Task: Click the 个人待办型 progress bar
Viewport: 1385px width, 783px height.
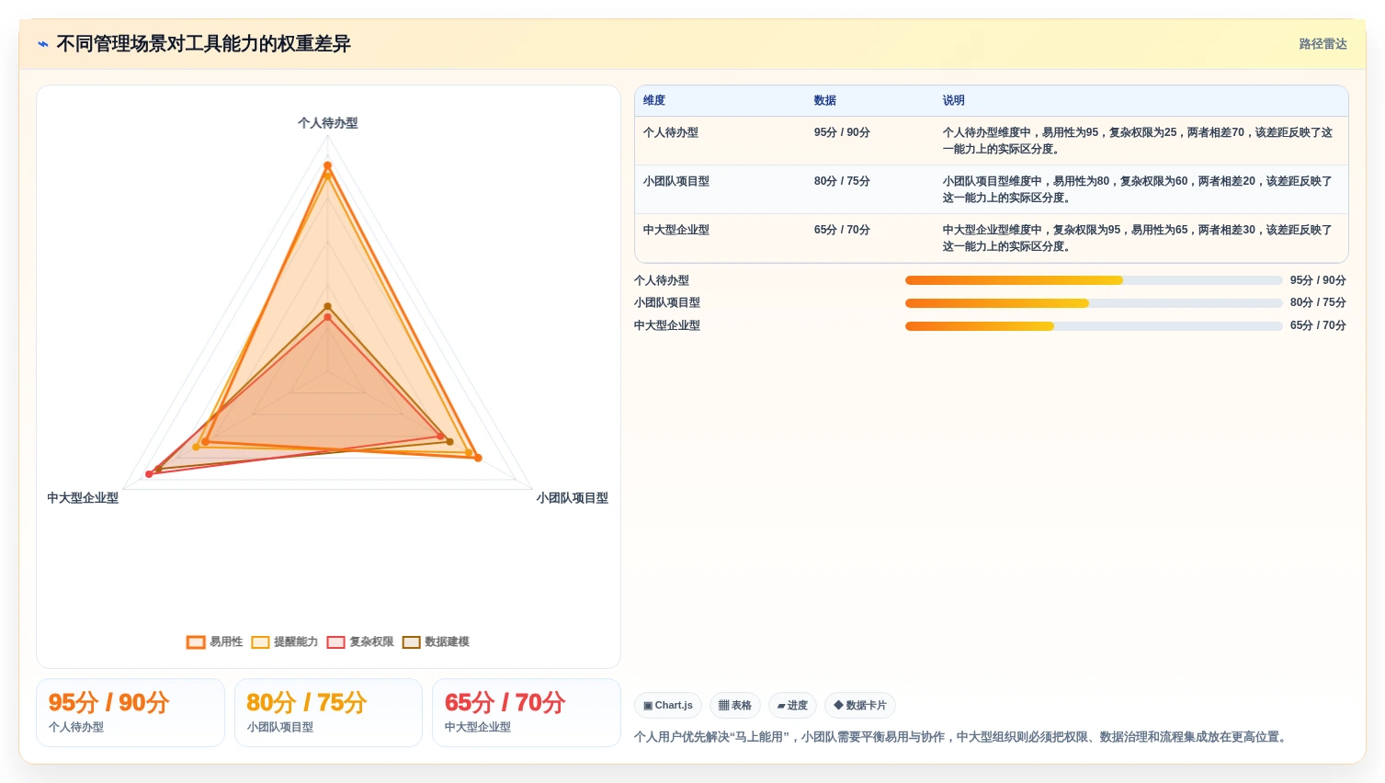Action: pos(1094,280)
